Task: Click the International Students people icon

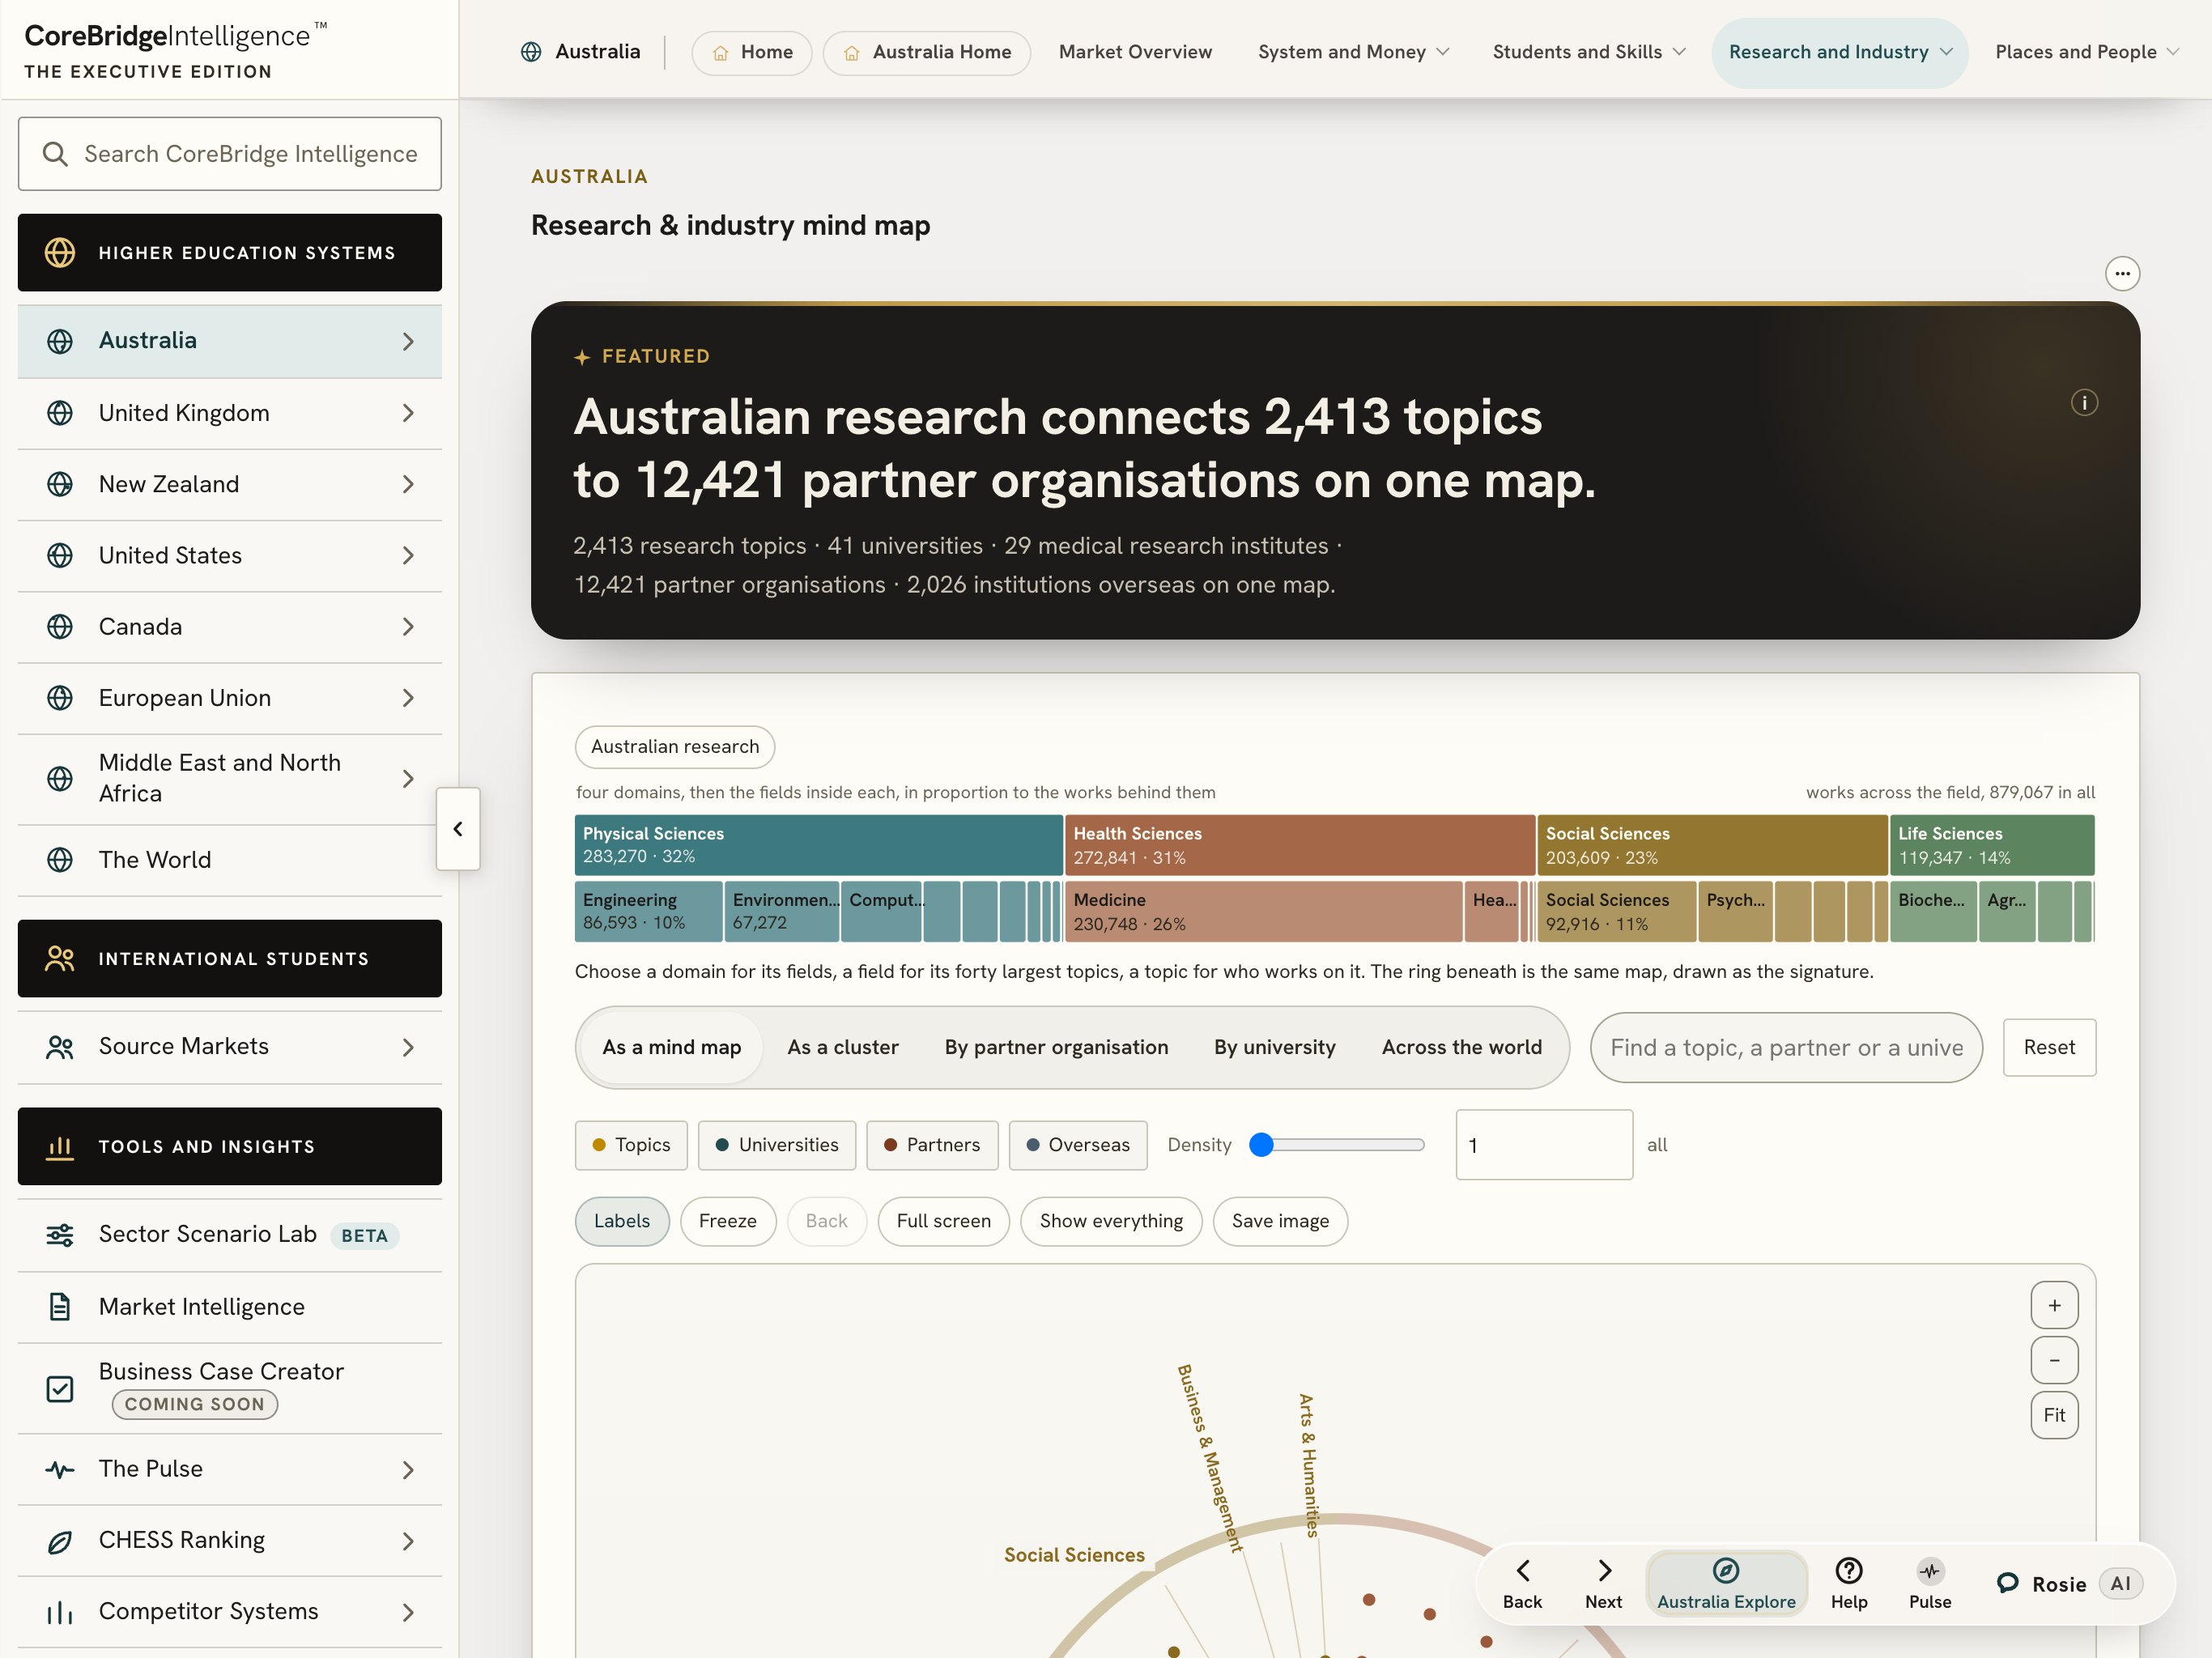Action: (x=60, y=959)
